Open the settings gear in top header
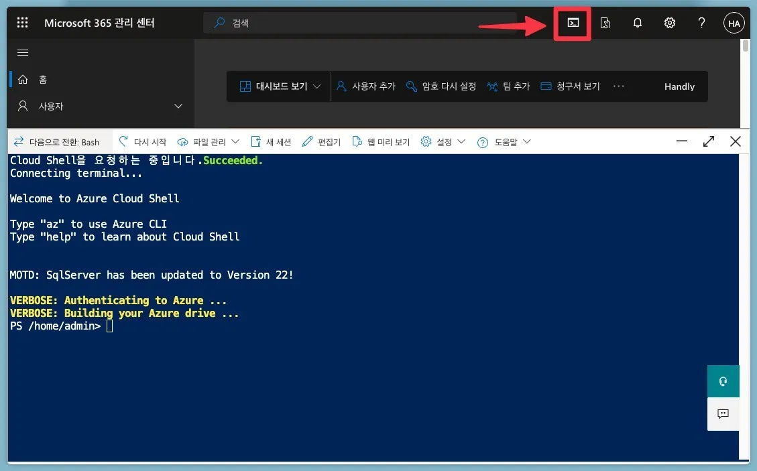Viewport: 757px width, 471px height. pos(669,23)
